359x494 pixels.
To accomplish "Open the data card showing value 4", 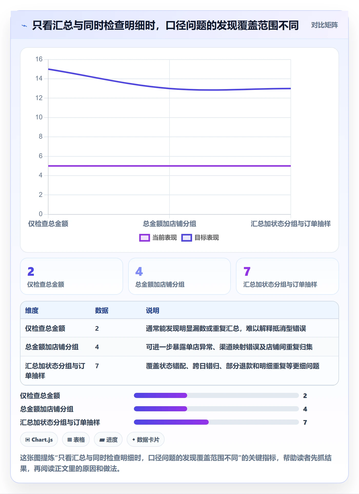I will point(180,276).
